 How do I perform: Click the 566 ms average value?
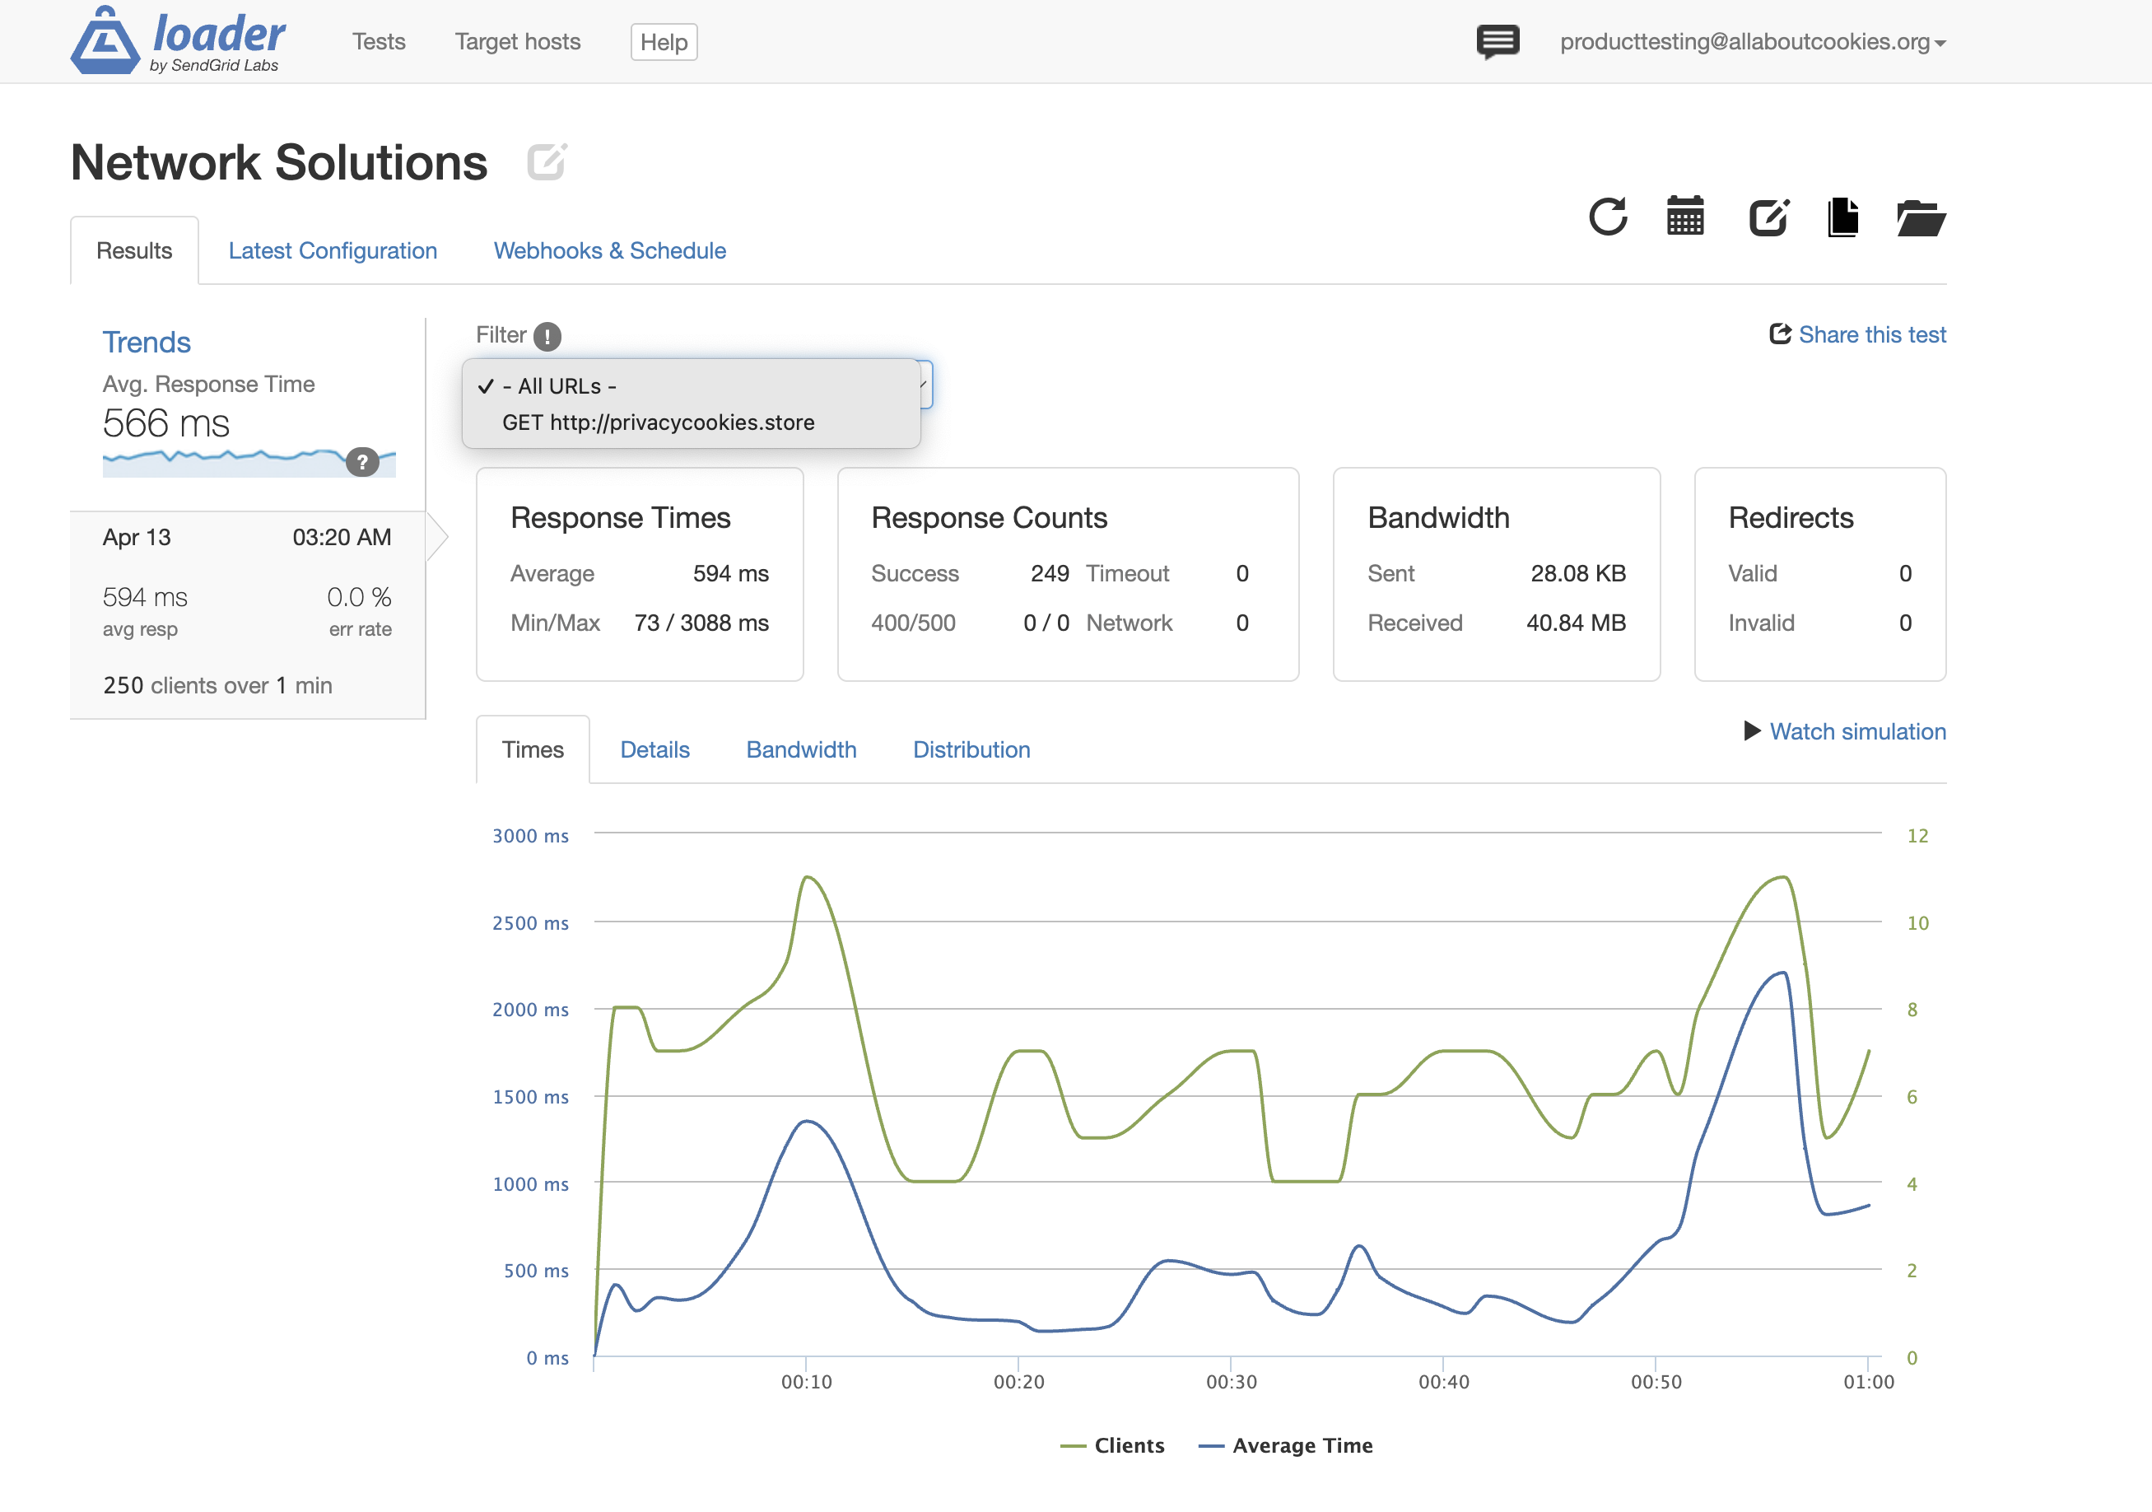[166, 422]
